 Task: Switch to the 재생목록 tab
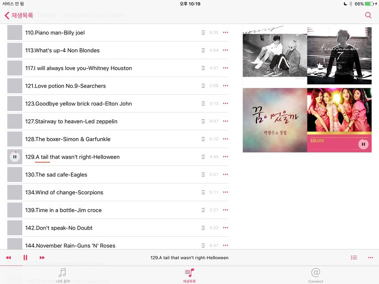(x=189, y=275)
